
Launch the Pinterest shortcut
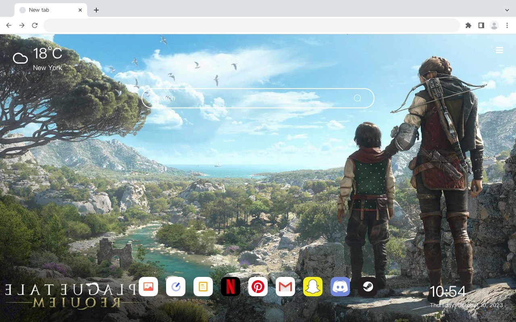[258, 287]
